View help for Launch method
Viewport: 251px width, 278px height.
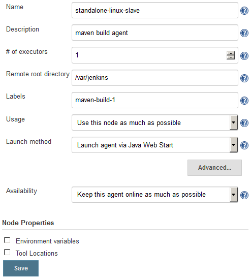[x=244, y=145]
